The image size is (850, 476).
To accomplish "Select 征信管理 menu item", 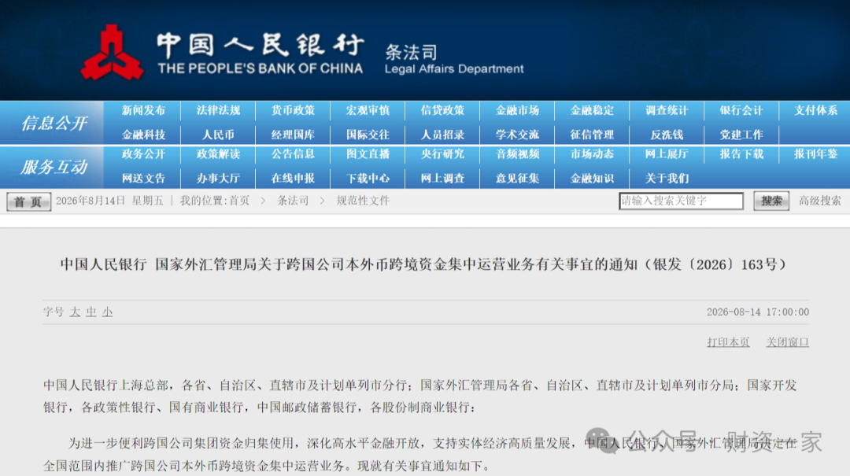I will [592, 135].
